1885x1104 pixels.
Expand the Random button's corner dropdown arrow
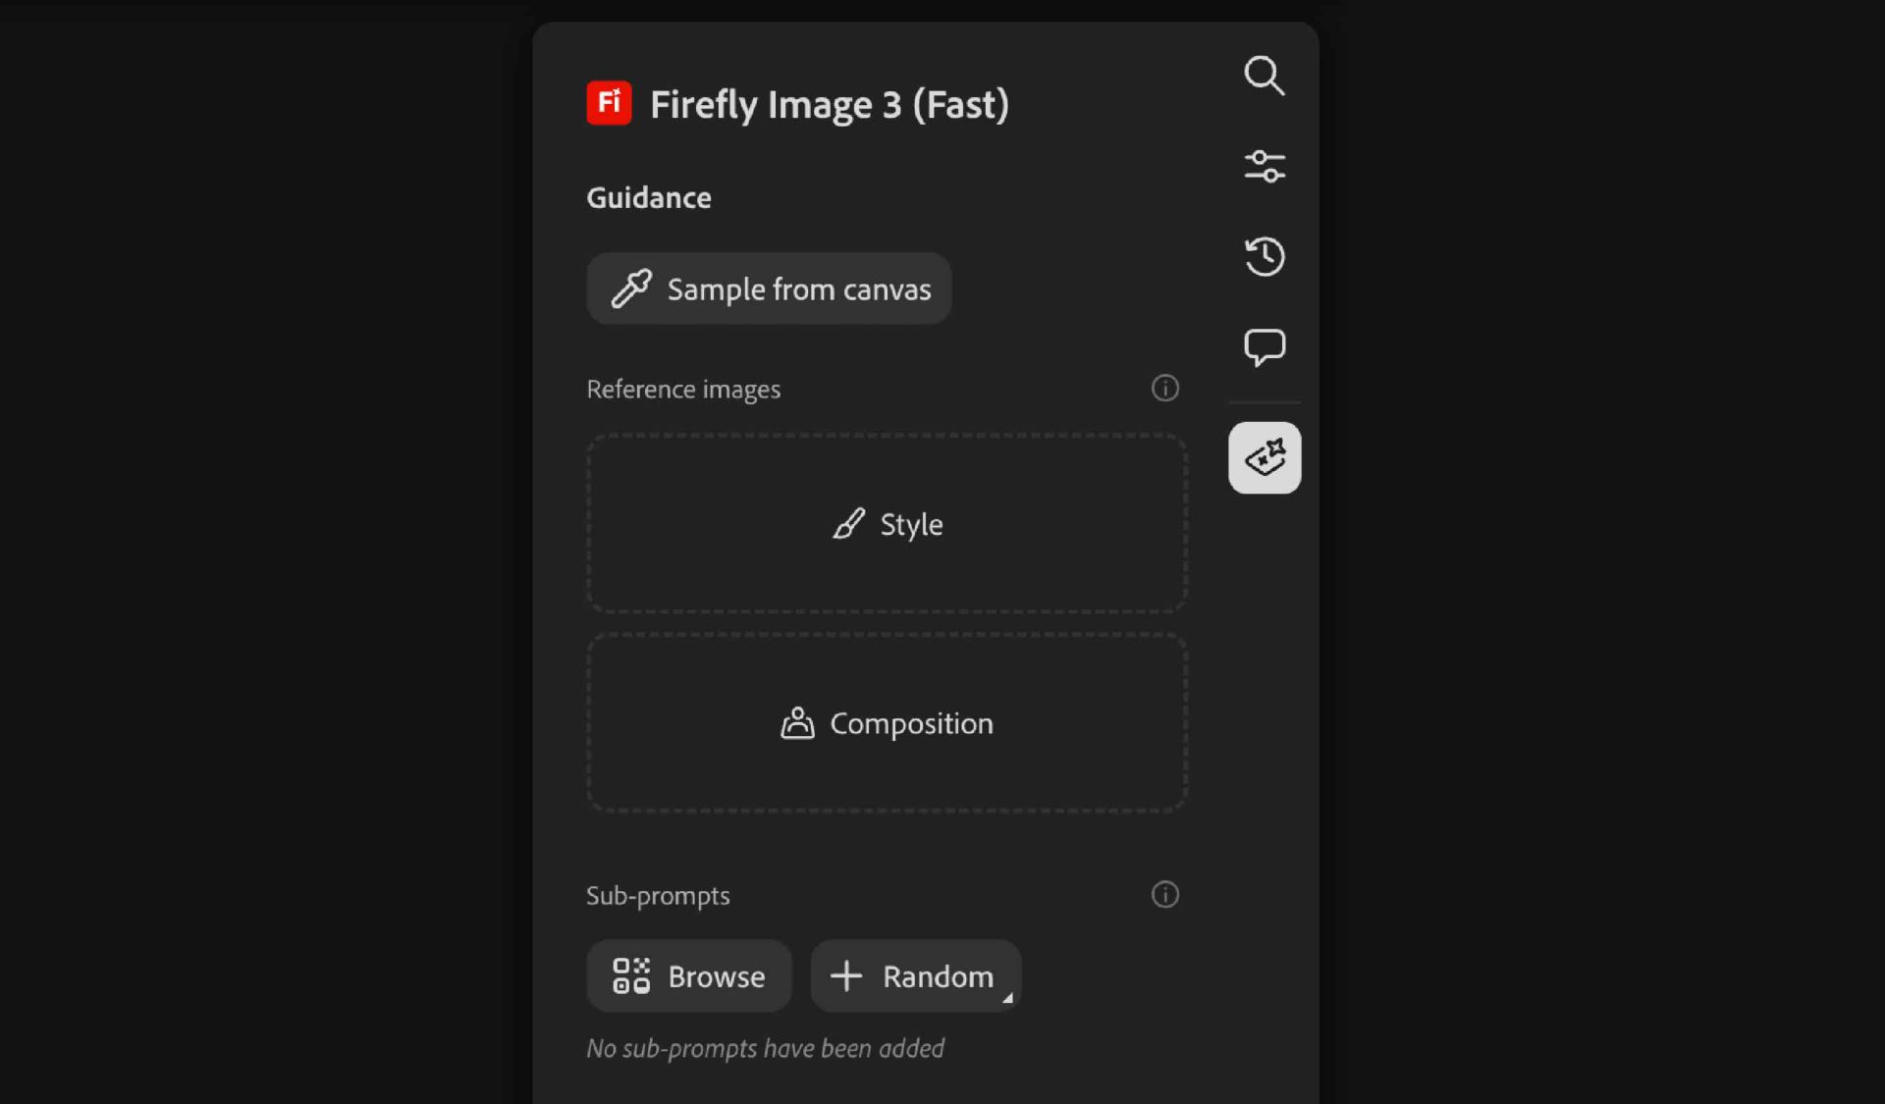[1007, 998]
